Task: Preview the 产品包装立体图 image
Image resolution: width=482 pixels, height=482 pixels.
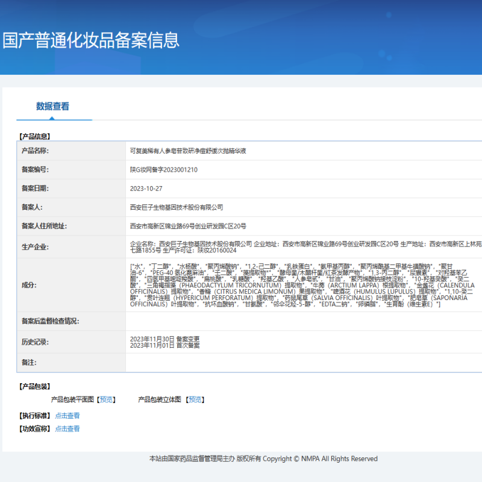Action: click(x=195, y=399)
